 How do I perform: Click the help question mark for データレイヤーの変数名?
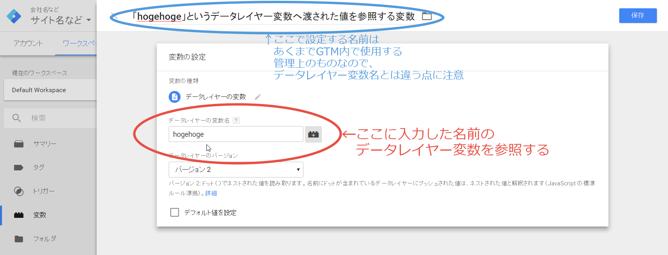pos(236,121)
